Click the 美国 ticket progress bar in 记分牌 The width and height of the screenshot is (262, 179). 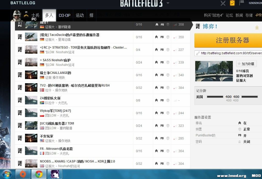click(215, 97)
